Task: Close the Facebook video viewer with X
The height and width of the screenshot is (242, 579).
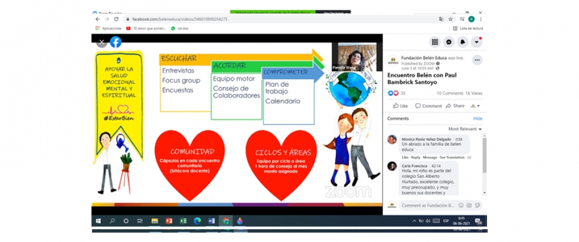Action: [x=102, y=42]
